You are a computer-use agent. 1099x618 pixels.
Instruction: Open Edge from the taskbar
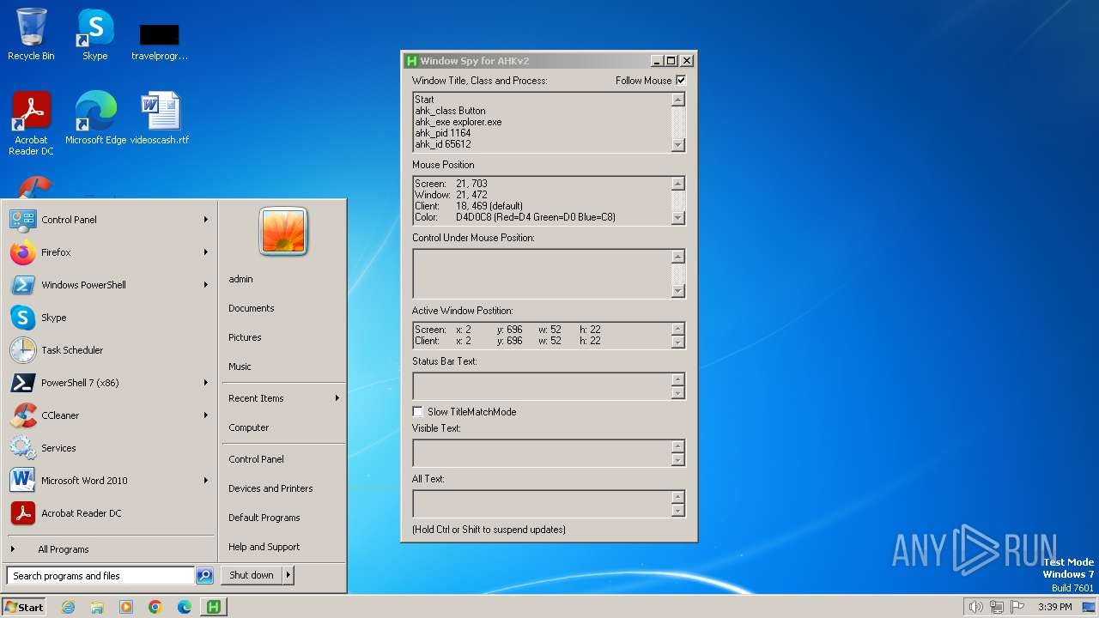[x=185, y=607]
